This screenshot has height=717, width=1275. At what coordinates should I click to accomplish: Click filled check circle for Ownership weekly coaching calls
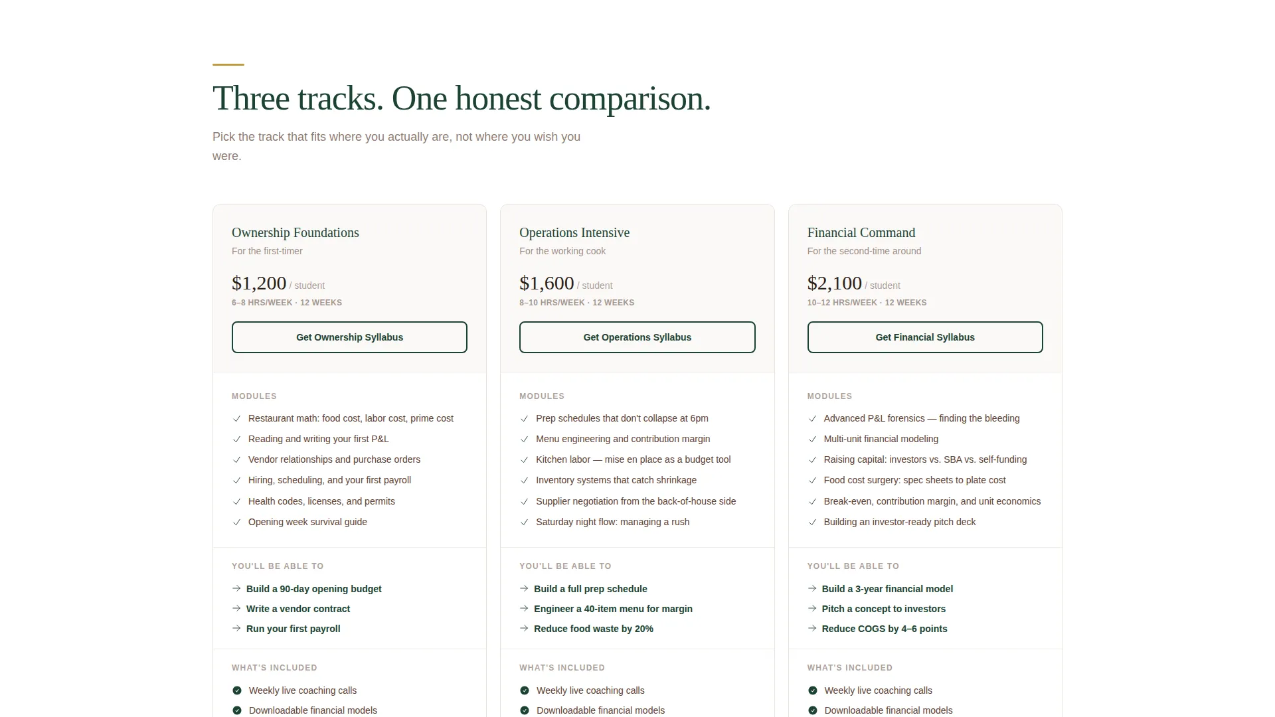point(237,690)
